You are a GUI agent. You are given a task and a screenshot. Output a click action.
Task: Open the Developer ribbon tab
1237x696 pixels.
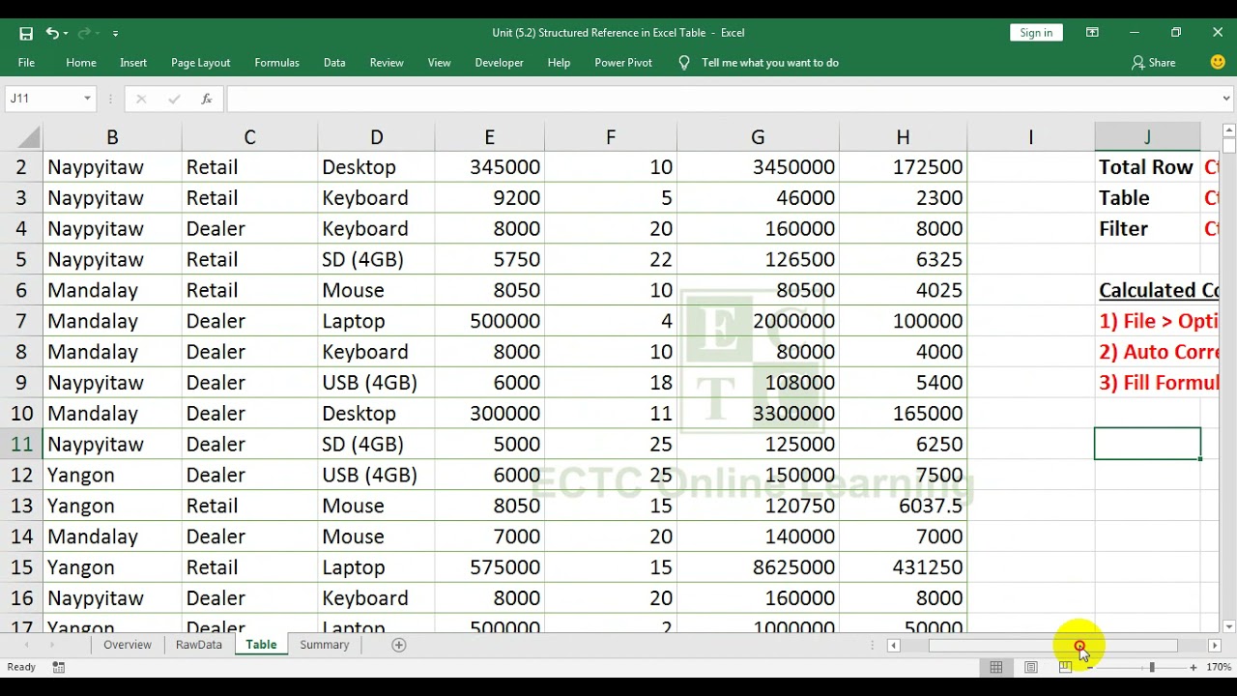pos(499,63)
